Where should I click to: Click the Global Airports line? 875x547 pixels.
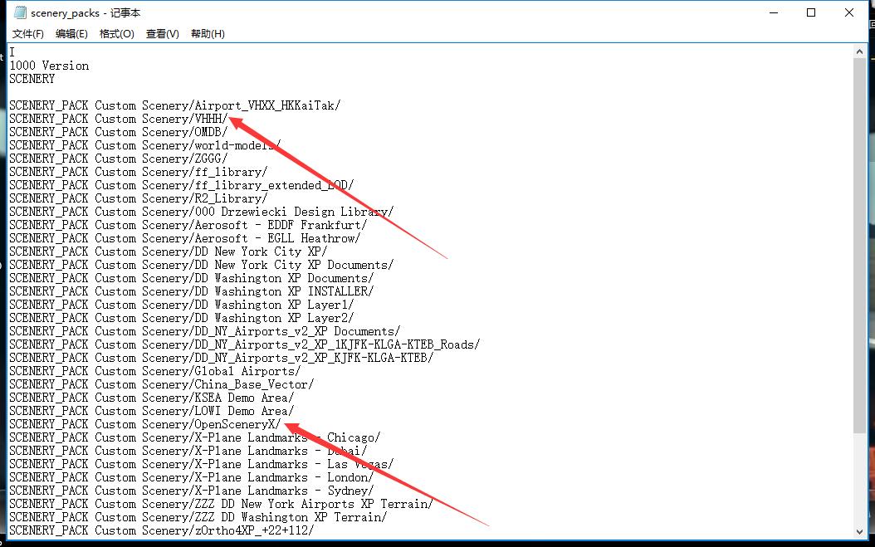coord(155,371)
